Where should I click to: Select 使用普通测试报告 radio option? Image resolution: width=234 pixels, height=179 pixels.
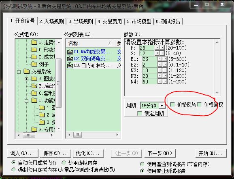[x=142, y=164]
